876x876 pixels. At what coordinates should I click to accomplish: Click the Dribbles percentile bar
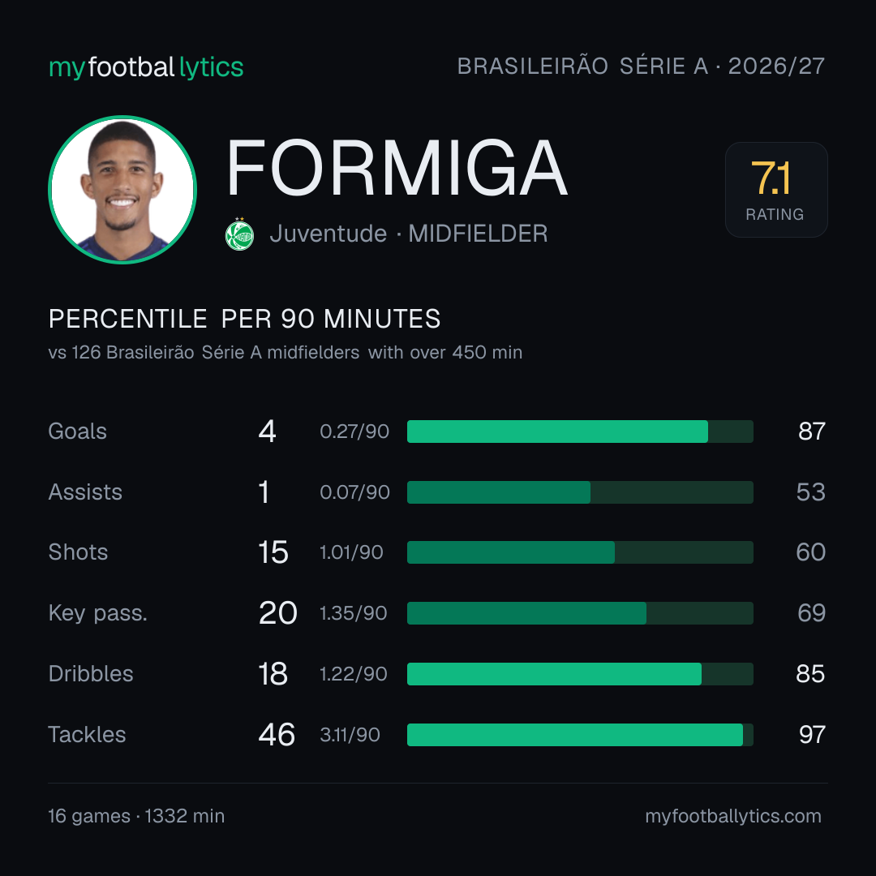tap(580, 674)
